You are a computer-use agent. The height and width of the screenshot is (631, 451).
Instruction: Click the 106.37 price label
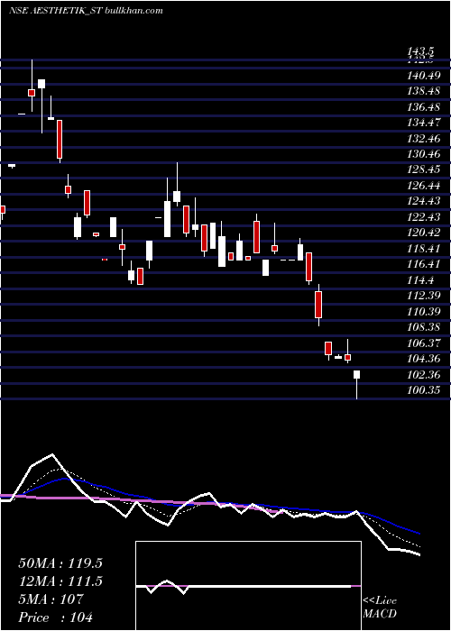(x=424, y=343)
